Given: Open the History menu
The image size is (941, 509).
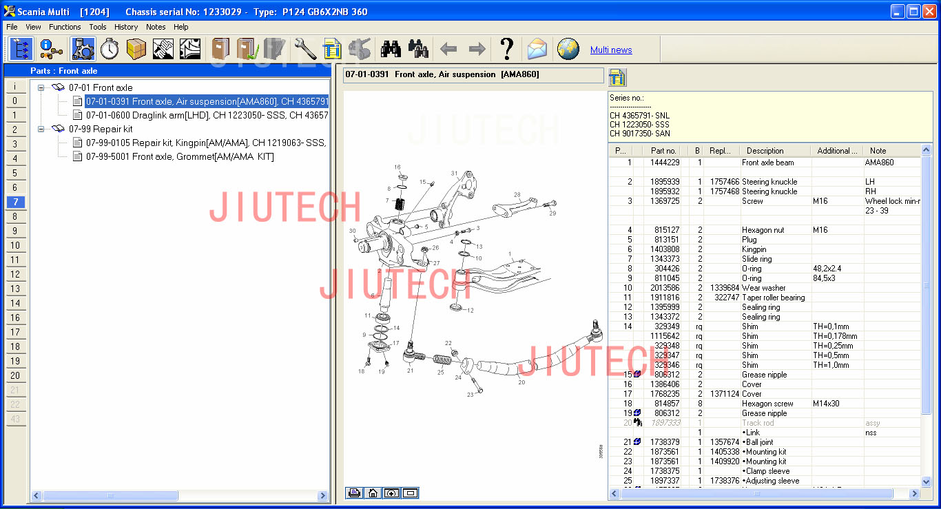Looking at the screenshot, I should [x=126, y=27].
